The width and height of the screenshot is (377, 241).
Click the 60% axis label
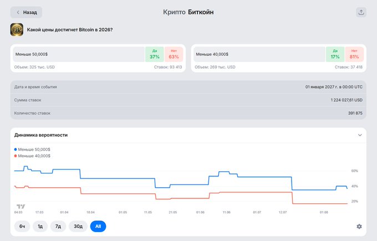355,171
